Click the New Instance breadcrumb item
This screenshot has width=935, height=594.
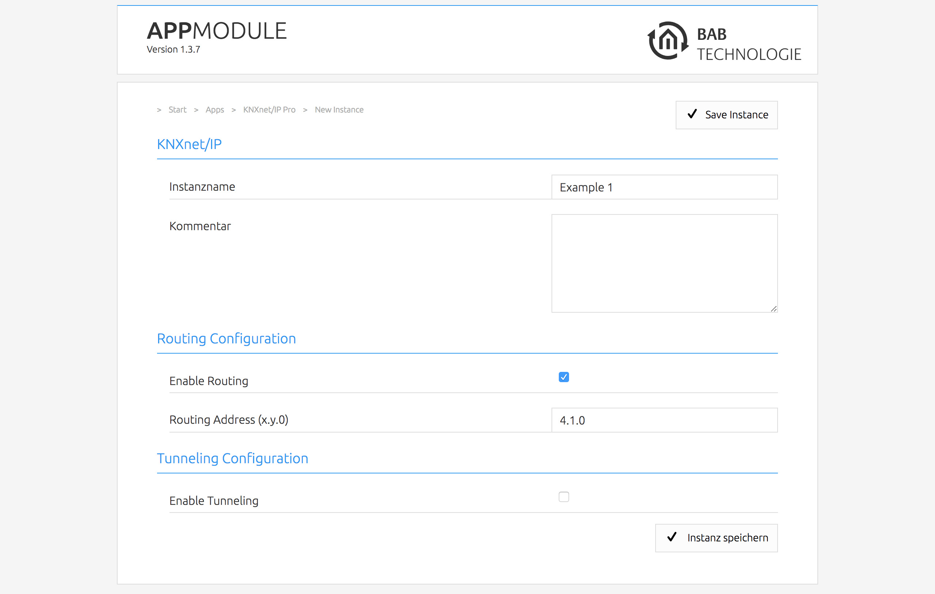tap(339, 110)
